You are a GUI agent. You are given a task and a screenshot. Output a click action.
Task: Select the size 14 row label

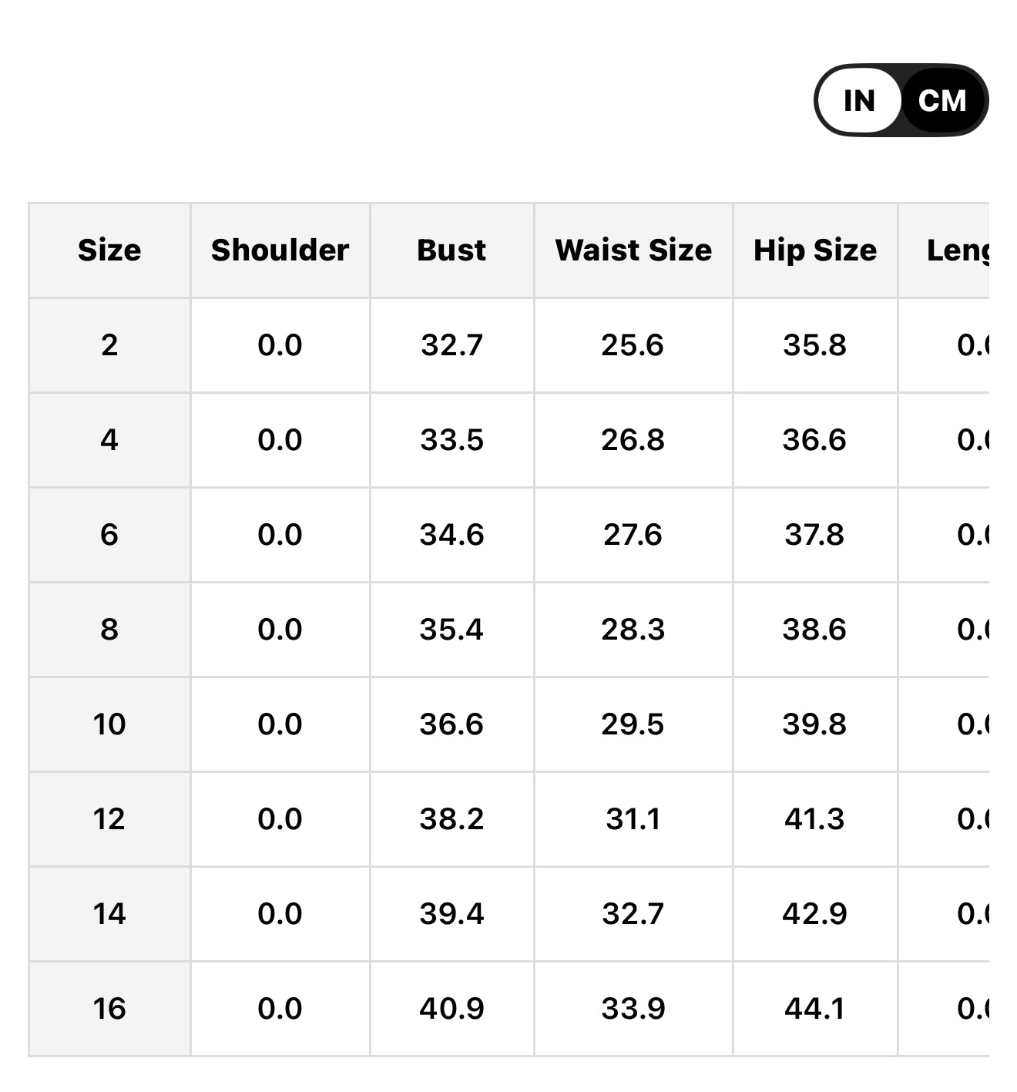click(109, 914)
